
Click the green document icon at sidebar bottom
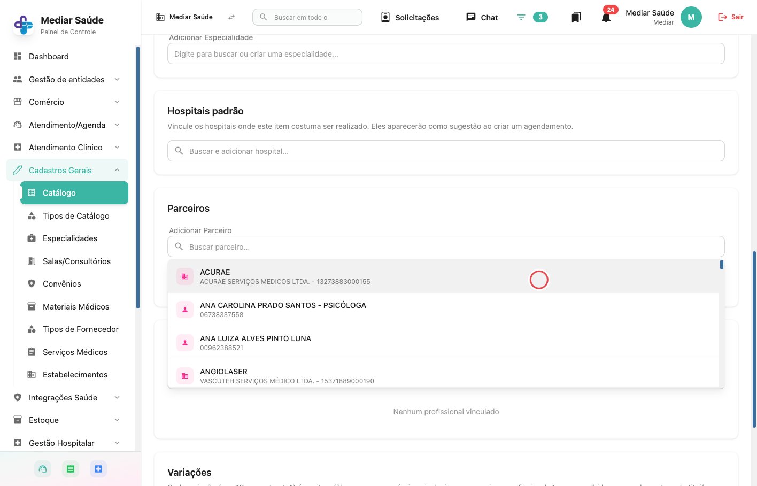tap(71, 469)
